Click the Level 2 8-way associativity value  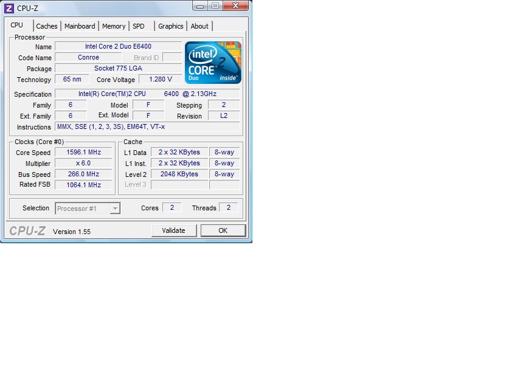(224, 174)
